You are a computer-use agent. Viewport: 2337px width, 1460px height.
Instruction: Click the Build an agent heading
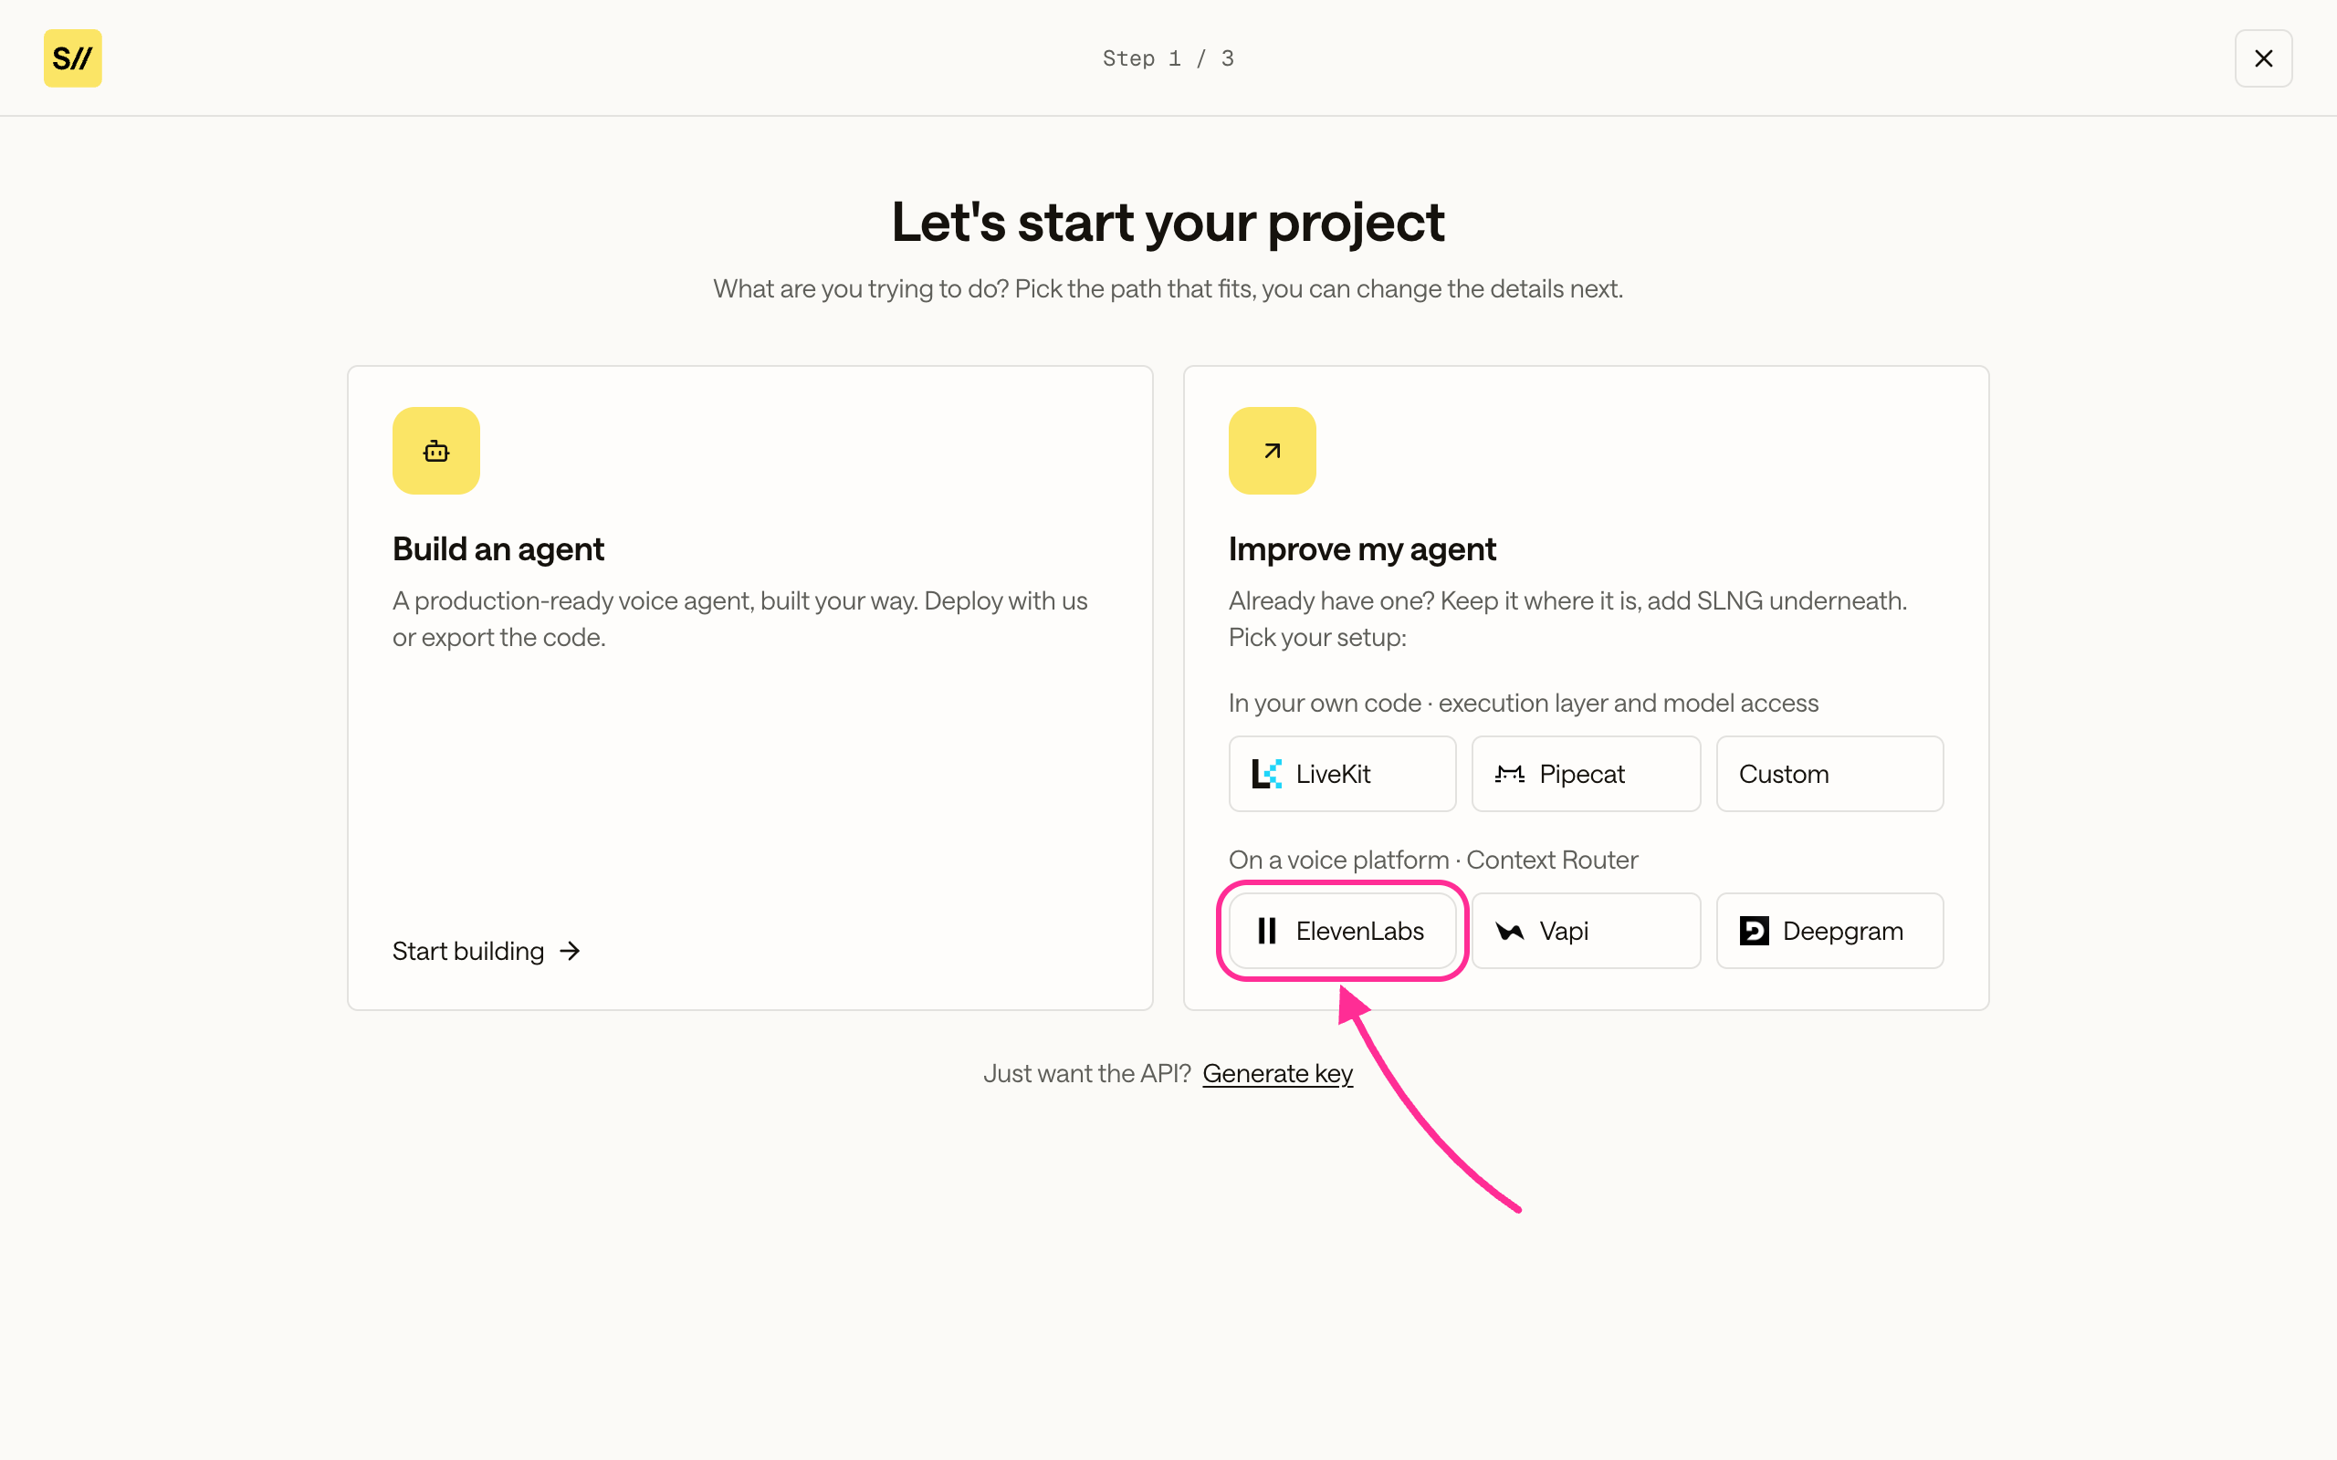point(498,549)
